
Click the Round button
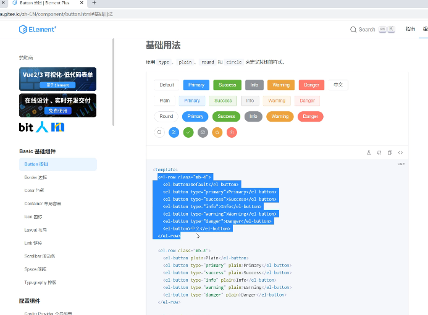(x=166, y=117)
